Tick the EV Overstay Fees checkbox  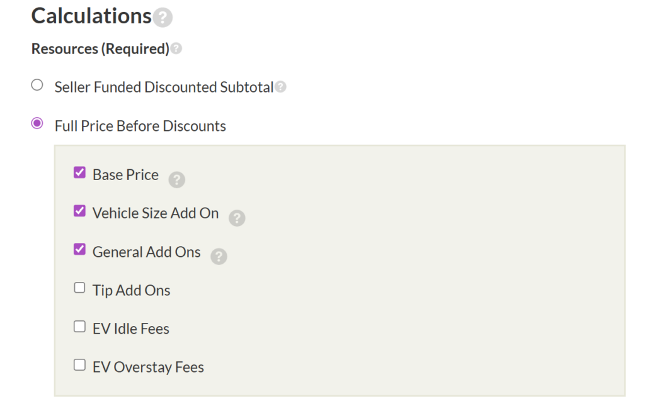79,364
